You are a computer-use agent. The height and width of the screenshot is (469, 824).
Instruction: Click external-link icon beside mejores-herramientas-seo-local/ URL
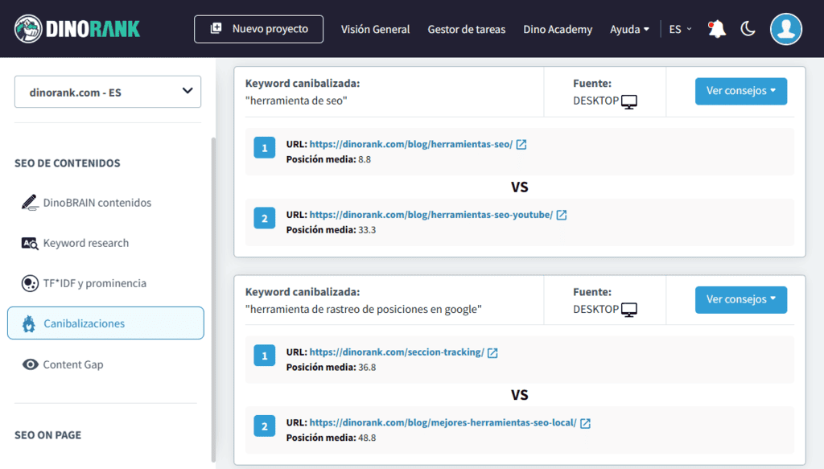586,423
